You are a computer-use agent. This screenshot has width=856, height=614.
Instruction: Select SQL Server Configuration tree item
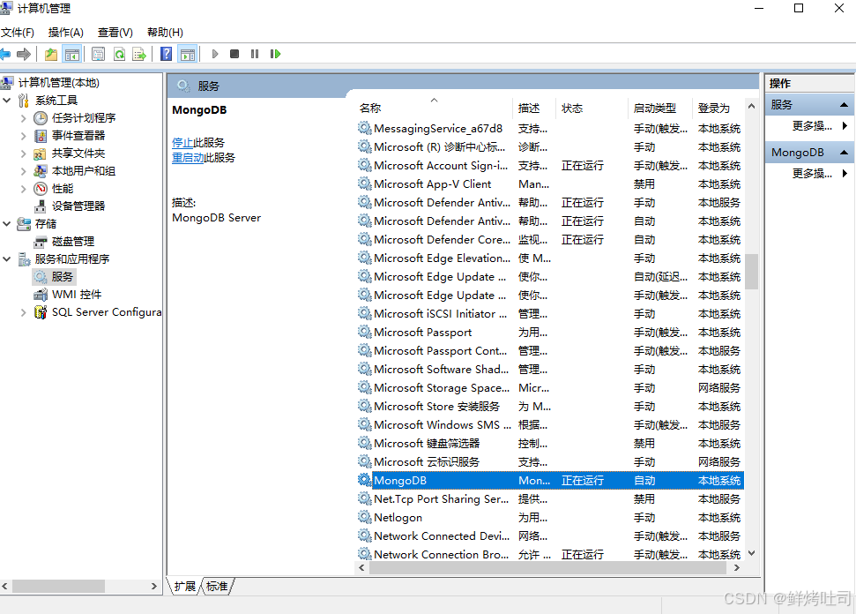(107, 312)
